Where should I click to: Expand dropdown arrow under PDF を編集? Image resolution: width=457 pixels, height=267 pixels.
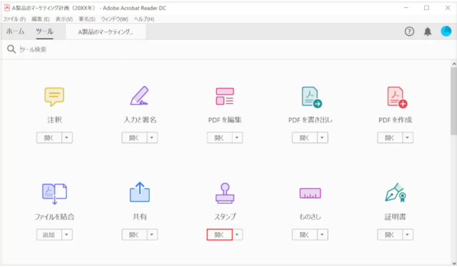pyautogui.click(x=238, y=138)
